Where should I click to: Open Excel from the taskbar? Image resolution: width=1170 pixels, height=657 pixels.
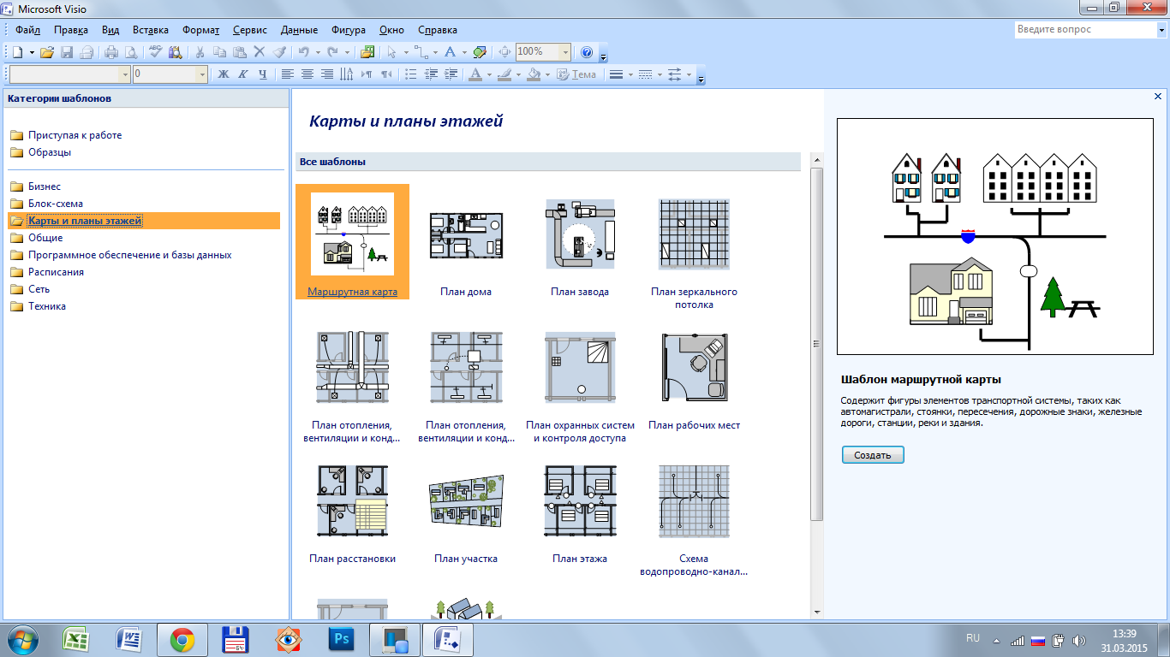coord(77,639)
